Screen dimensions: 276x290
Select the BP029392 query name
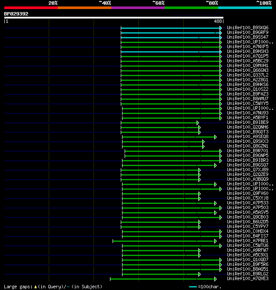click(16, 14)
